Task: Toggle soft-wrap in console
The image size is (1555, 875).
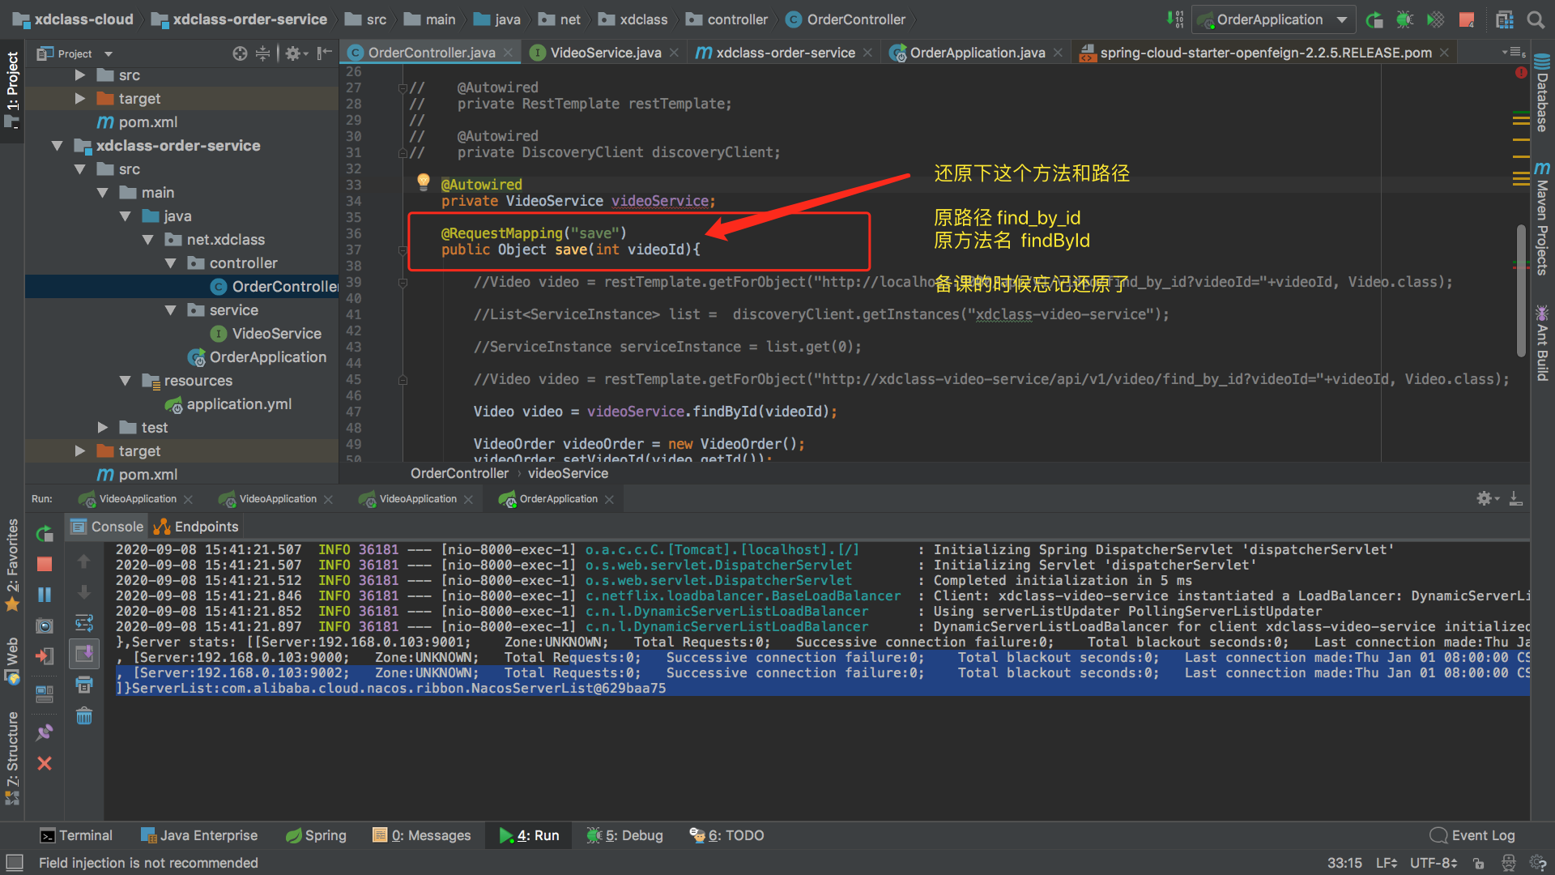Action: coord(84,623)
